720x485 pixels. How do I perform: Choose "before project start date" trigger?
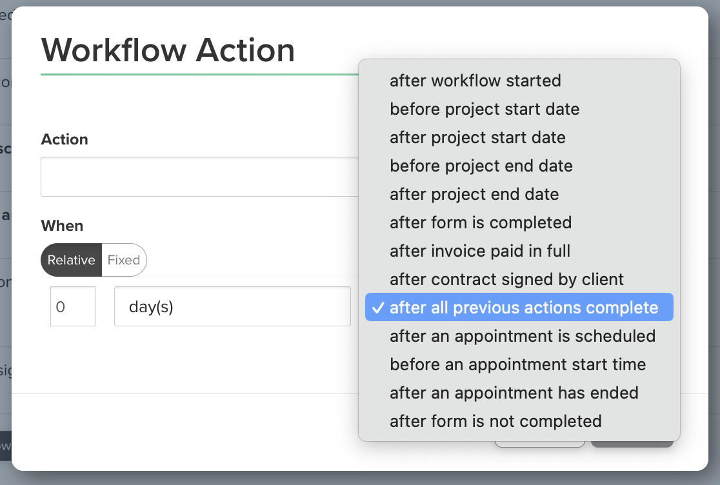point(485,109)
